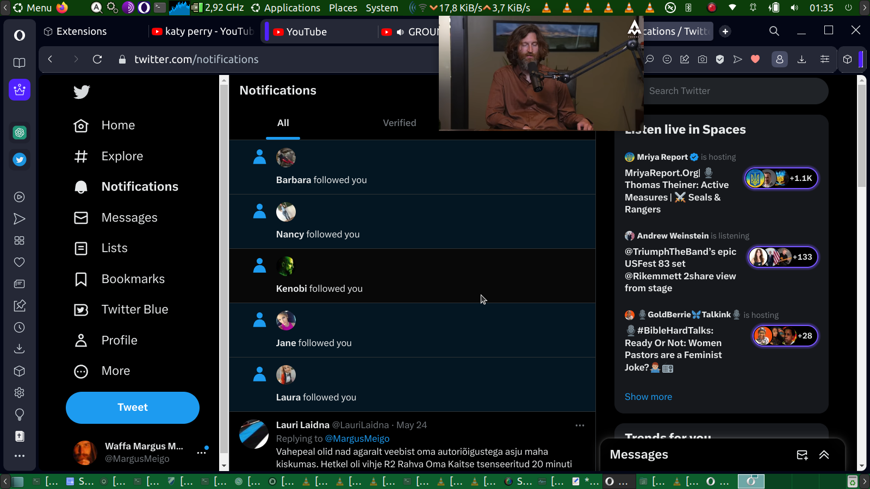Click the left navigation scrollbar down arrow
The image size is (870, 489).
tap(223, 466)
